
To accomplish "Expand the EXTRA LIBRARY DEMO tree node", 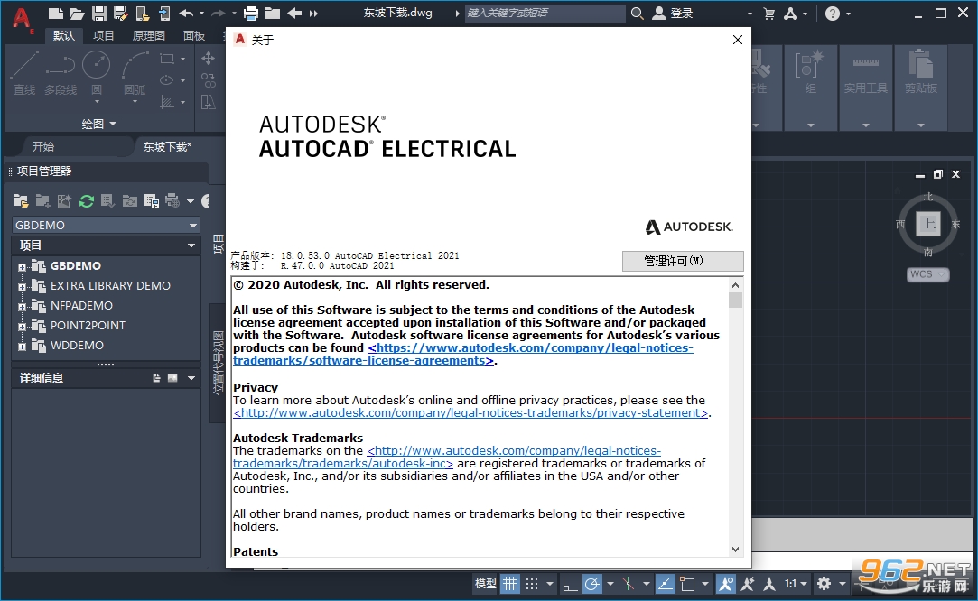I will click(x=22, y=287).
